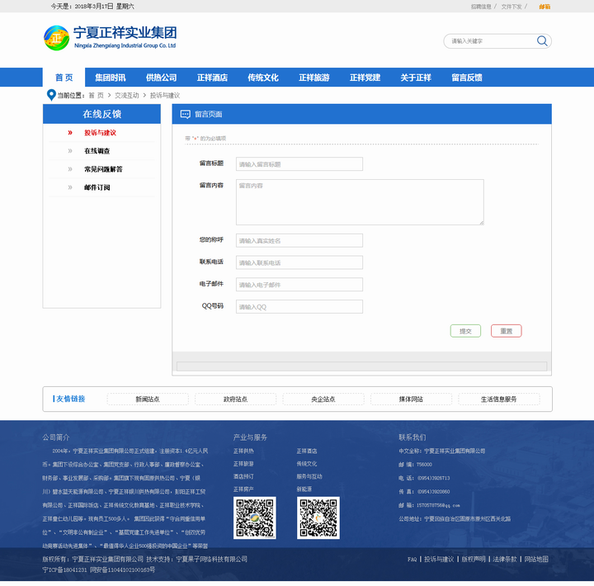This screenshot has height=586, width=594.
Task: Click the 宁夏果子网络科技有限公司 support link
Action: click(211, 559)
